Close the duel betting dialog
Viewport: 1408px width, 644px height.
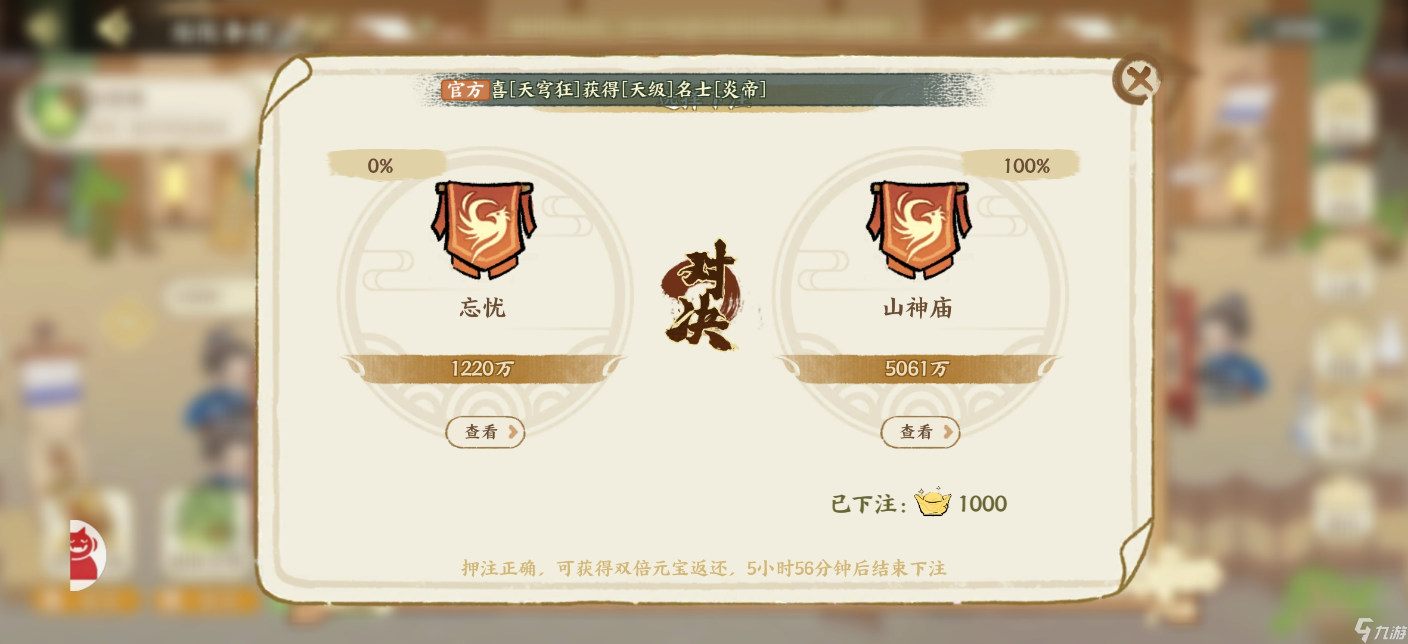tap(1137, 80)
